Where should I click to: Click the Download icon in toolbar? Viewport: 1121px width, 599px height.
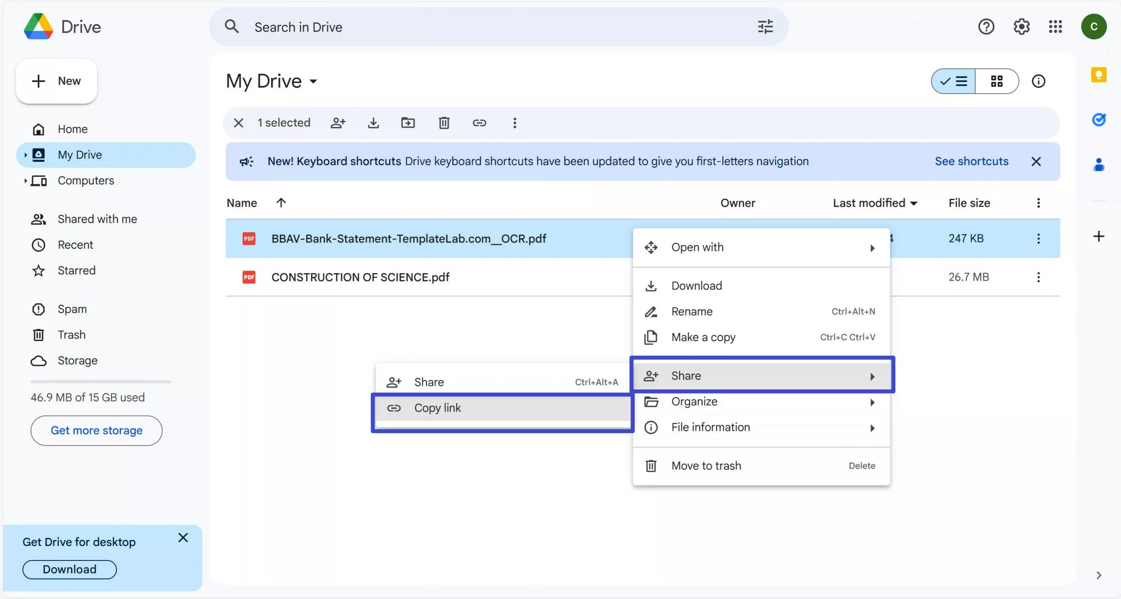click(x=374, y=122)
